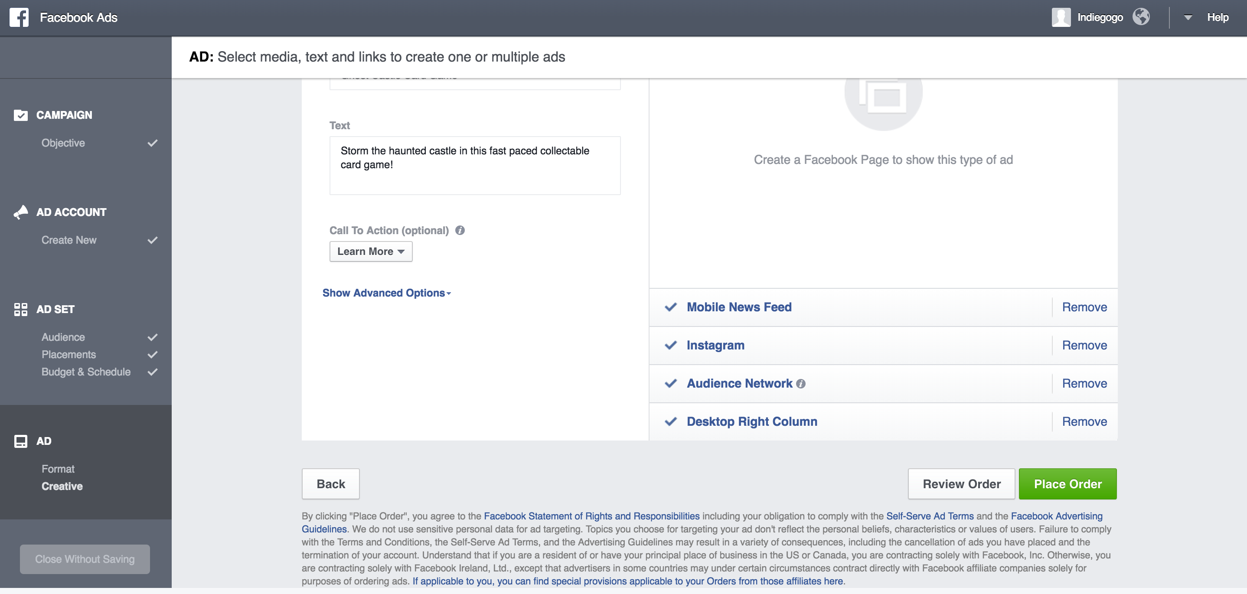Remove the Desktop Right Column placement
This screenshot has width=1247, height=594.
click(1084, 422)
